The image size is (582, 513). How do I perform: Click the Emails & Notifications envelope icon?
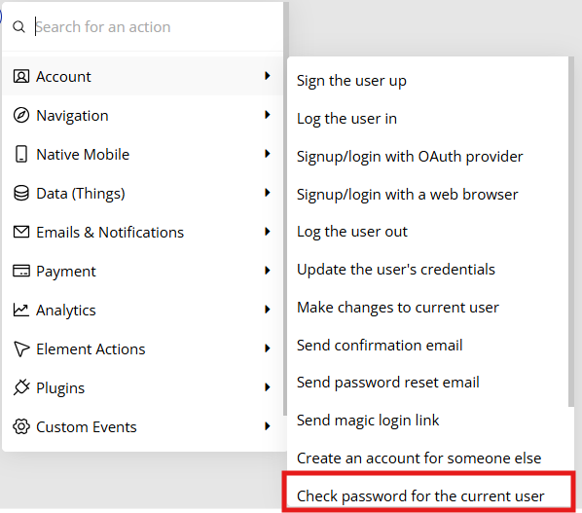pyautogui.click(x=21, y=232)
